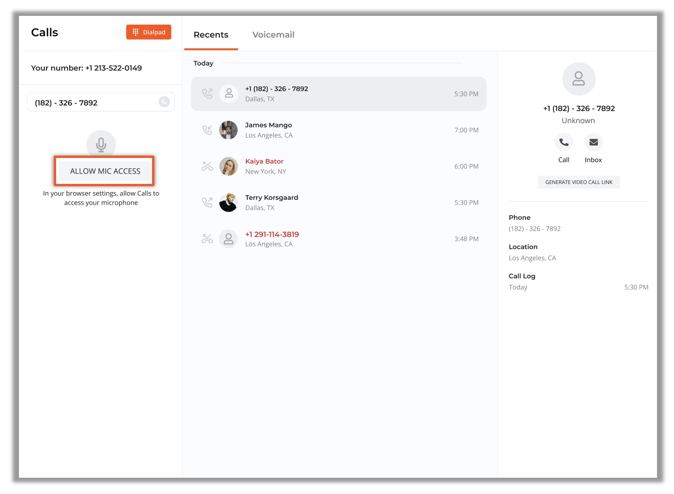Open James Mango call entry
Viewport: 674px width, 494px height.
coord(339,130)
